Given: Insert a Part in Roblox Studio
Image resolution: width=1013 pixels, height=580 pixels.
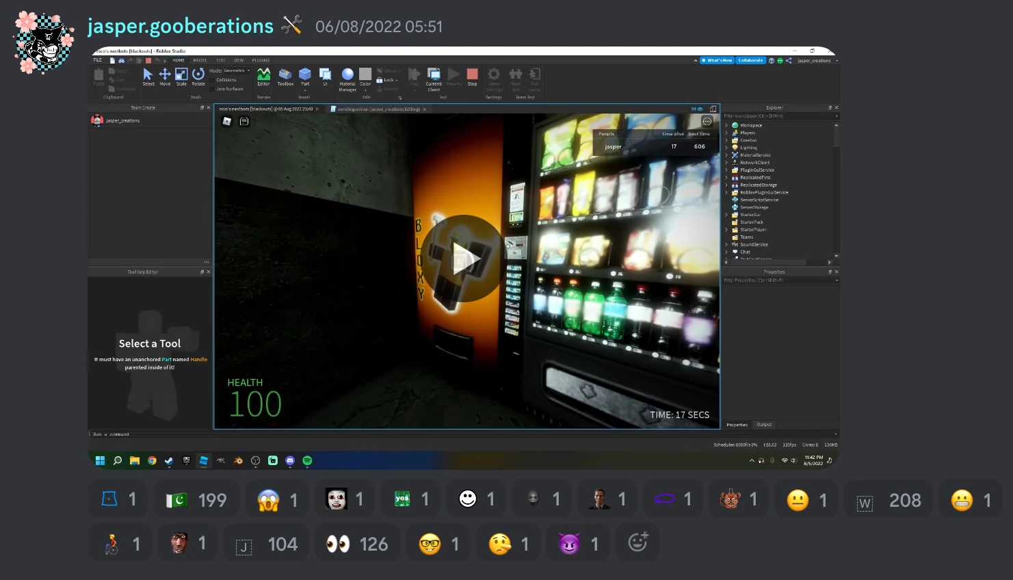Looking at the screenshot, I should [305, 77].
